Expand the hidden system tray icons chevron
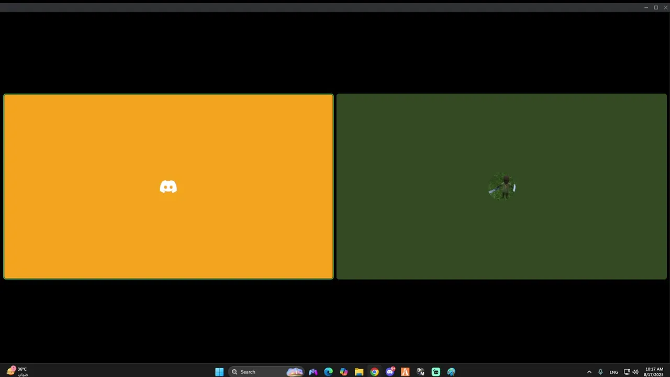Image resolution: width=670 pixels, height=377 pixels. tap(589, 372)
